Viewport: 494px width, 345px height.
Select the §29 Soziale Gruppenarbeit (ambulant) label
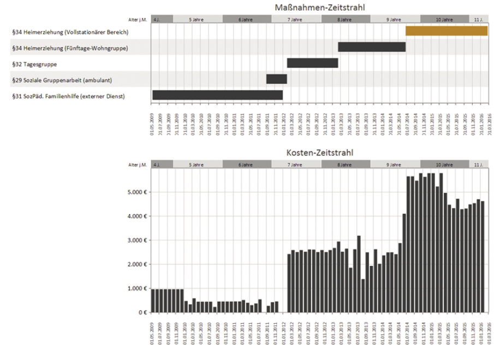[62, 80]
